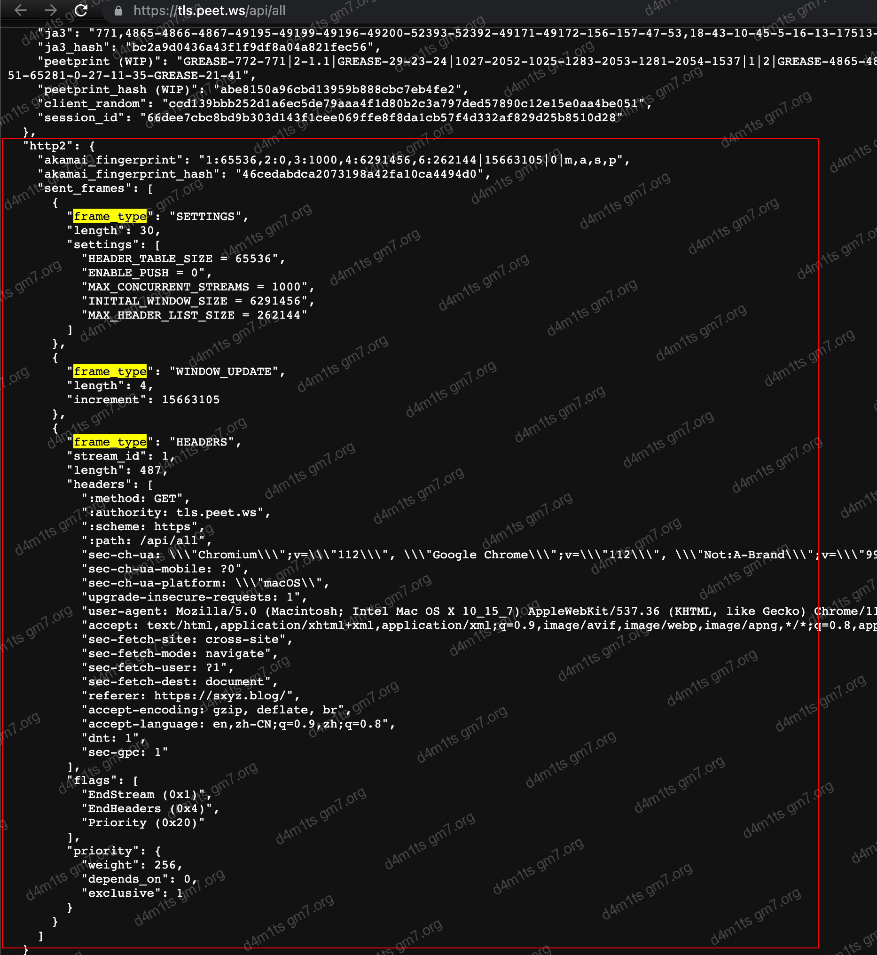Image resolution: width=877 pixels, height=955 pixels.
Task: Click the "client_random" key
Action: coord(95,103)
